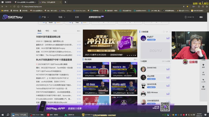Open the Windows Start menu
The width and height of the screenshot is (209, 117).
[2, 115]
